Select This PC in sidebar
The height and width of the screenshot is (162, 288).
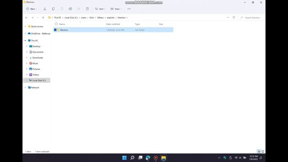coord(35,40)
